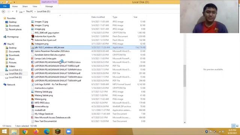240x135 pixels.
Task: Open Desktop under Favorites
Action: pos(12,22)
